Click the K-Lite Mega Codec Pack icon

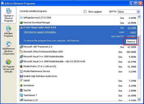click(21, 28)
